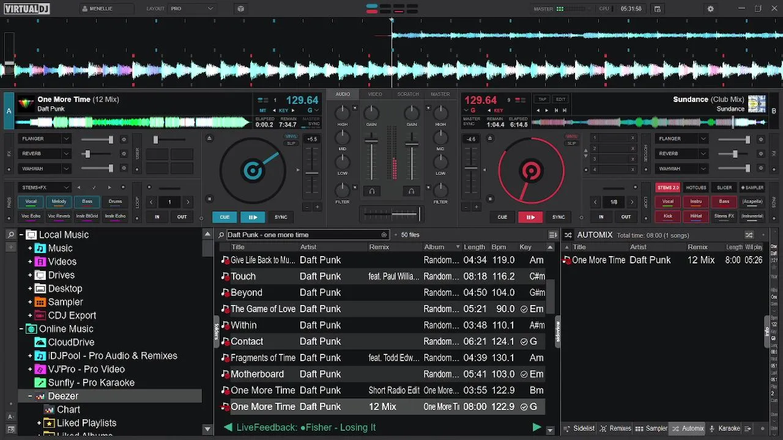Toggle deck A Vocal stem pad

[x=31, y=202]
